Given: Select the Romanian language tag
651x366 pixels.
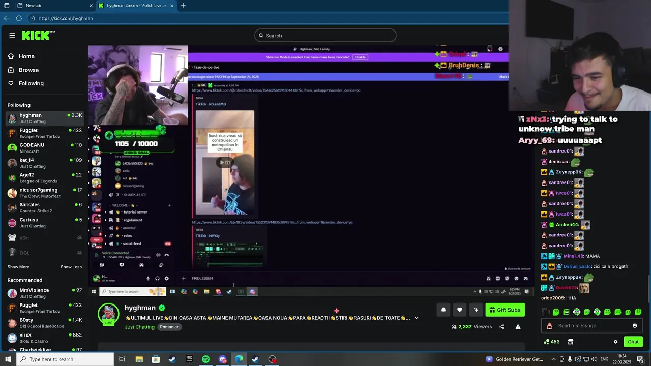Looking at the screenshot, I should click(x=169, y=327).
